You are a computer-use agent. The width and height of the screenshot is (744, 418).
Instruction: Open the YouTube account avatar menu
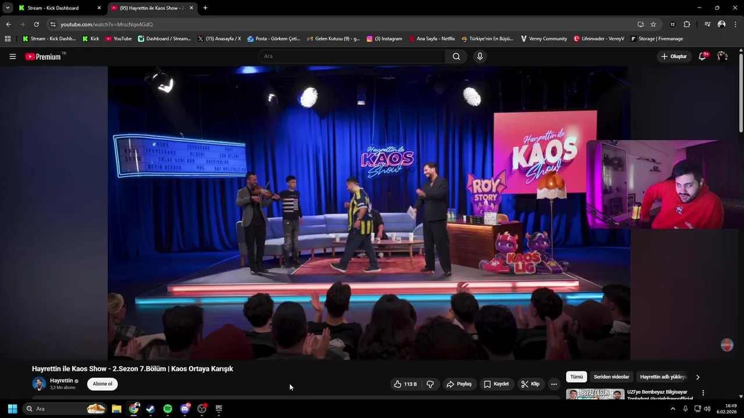click(722, 56)
